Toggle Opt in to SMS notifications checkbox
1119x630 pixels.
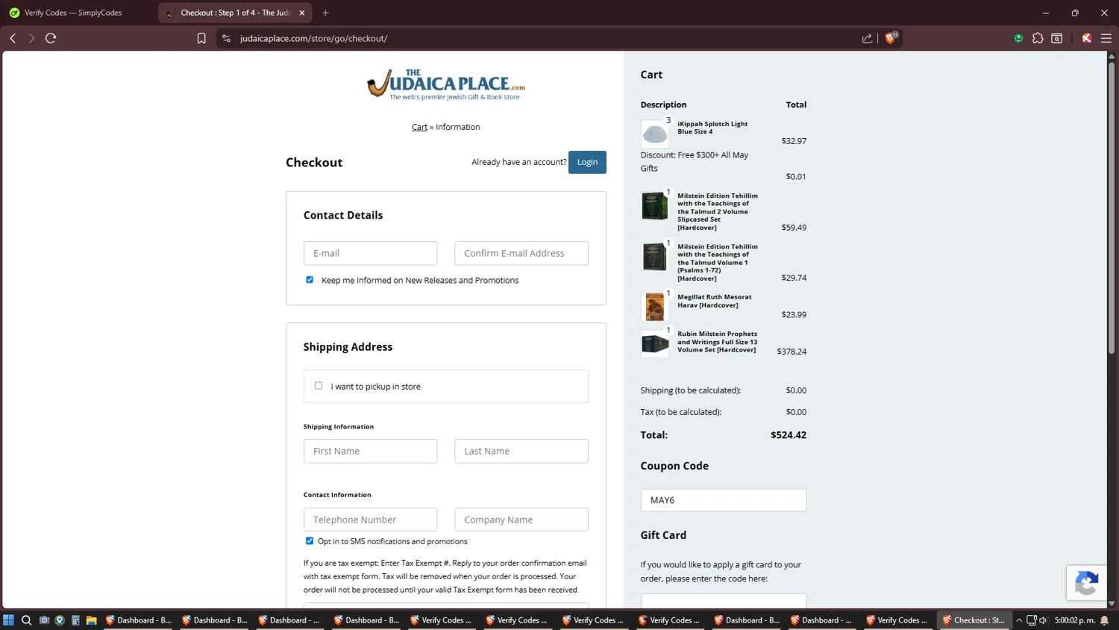tap(310, 541)
